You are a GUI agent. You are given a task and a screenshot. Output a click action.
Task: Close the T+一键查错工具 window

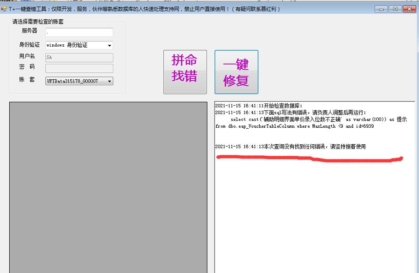click(409, 9)
